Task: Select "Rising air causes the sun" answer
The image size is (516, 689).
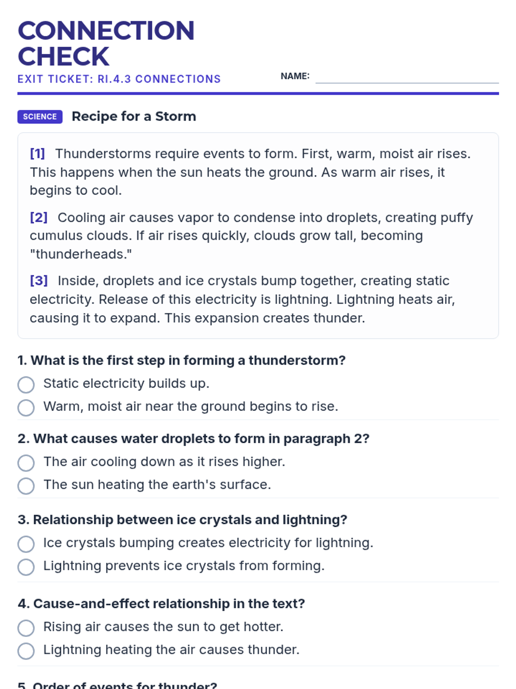Action: tap(26, 628)
